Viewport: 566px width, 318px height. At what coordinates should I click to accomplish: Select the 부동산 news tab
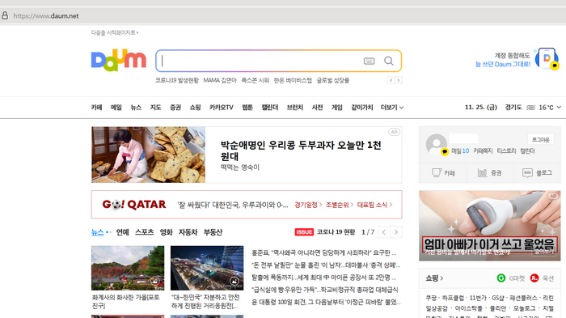point(213,232)
